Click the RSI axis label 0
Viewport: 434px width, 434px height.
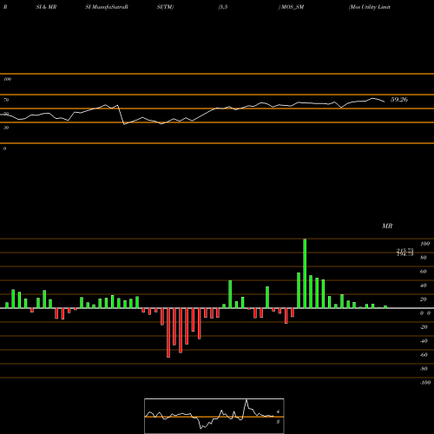pyautogui.click(x=4, y=148)
